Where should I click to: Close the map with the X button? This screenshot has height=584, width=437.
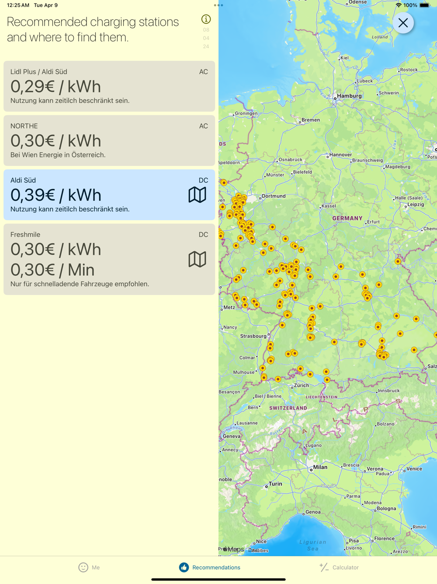coord(403,23)
